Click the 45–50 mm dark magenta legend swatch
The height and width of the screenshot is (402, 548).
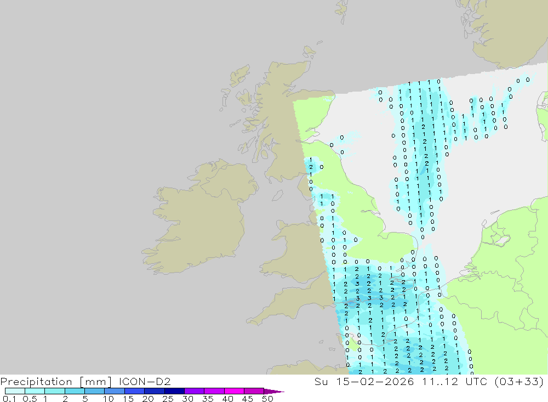(254, 391)
